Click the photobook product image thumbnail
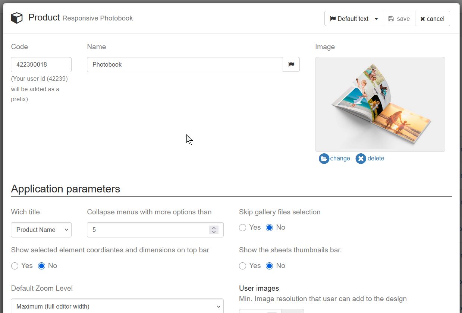 coord(380,104)
